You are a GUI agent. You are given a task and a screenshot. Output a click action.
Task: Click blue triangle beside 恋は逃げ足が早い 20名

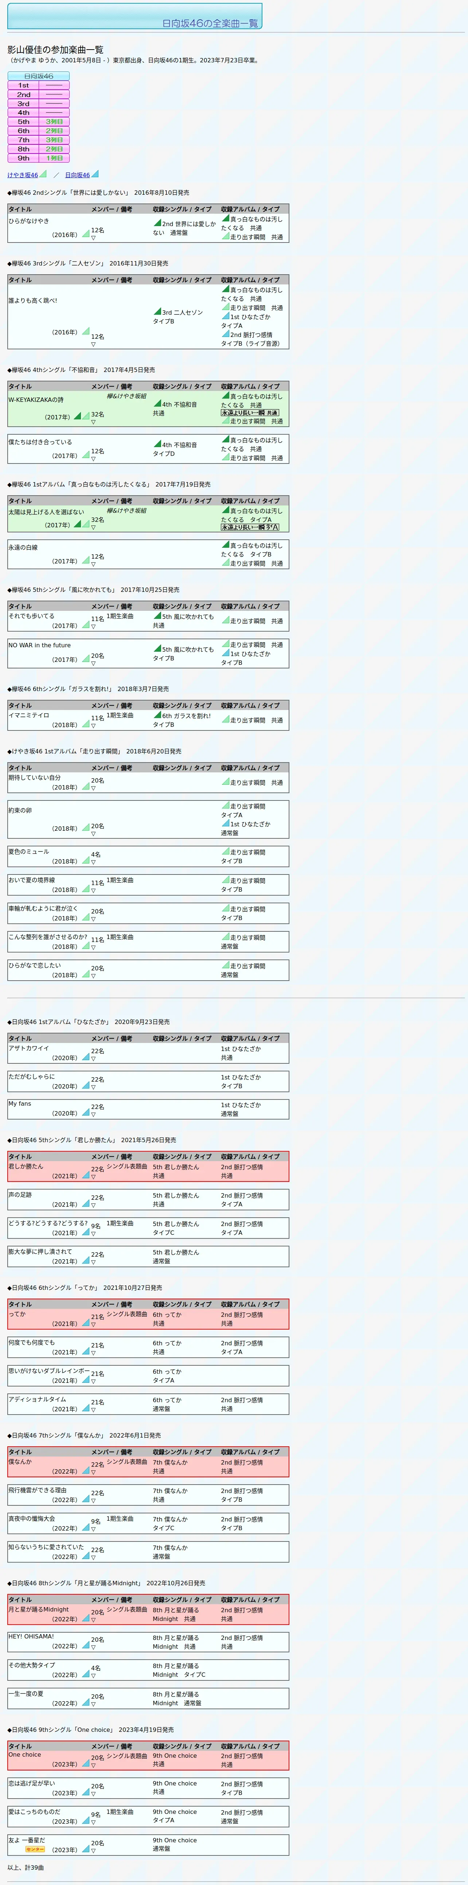86,1791
